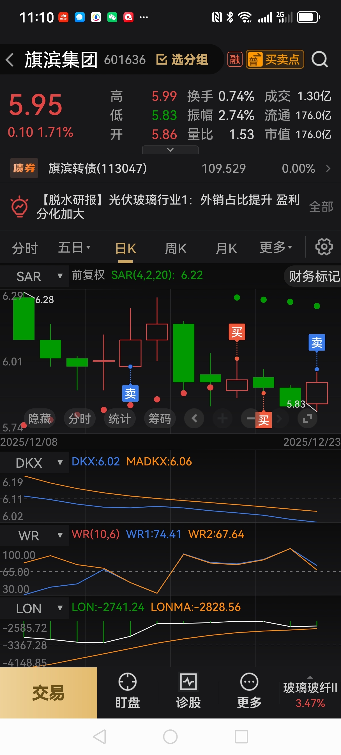Tap the 债券 tag icon
This screenshot has height=755, width=341.
[x=24, y=168]
